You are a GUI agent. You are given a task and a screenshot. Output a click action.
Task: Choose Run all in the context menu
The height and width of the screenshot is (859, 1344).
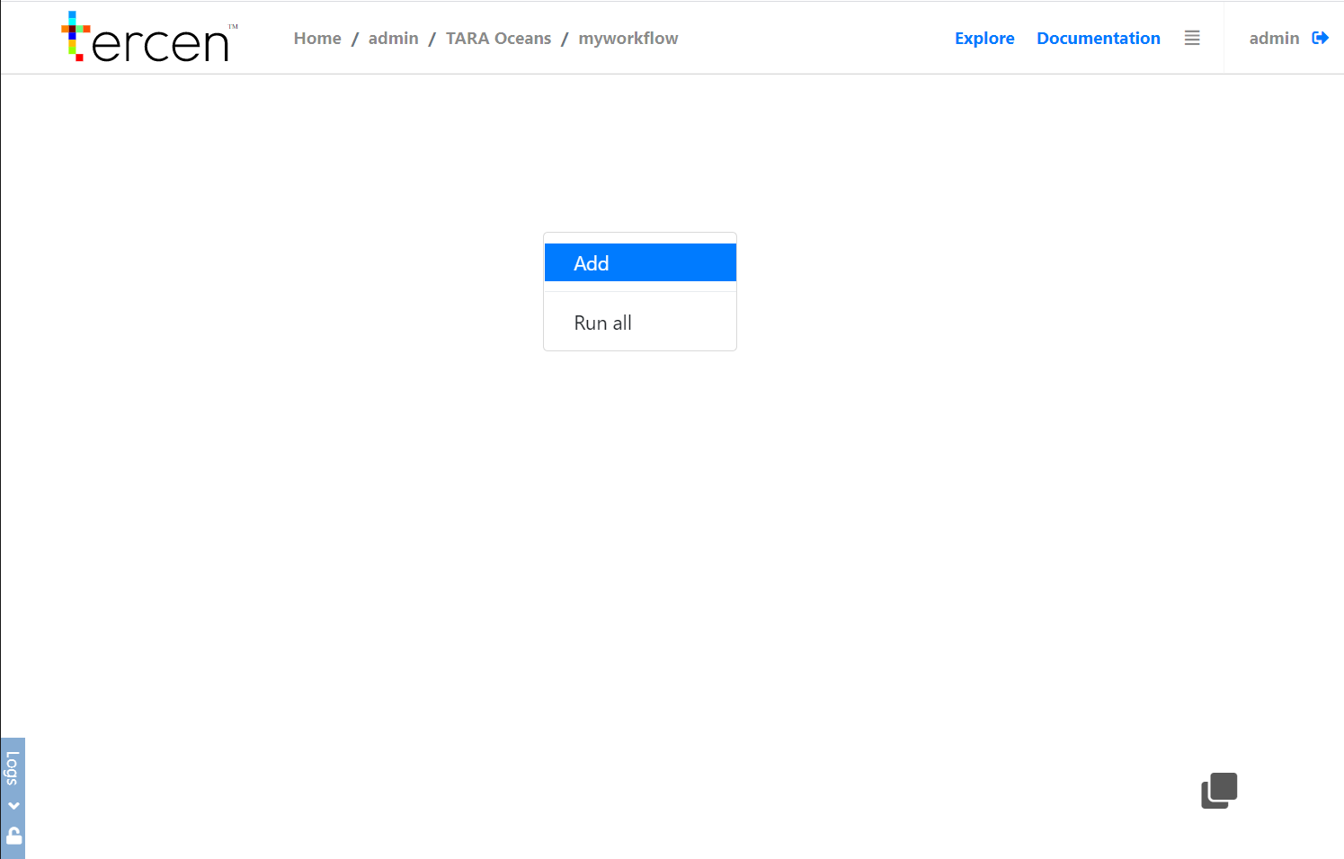(x=640, y=323)
